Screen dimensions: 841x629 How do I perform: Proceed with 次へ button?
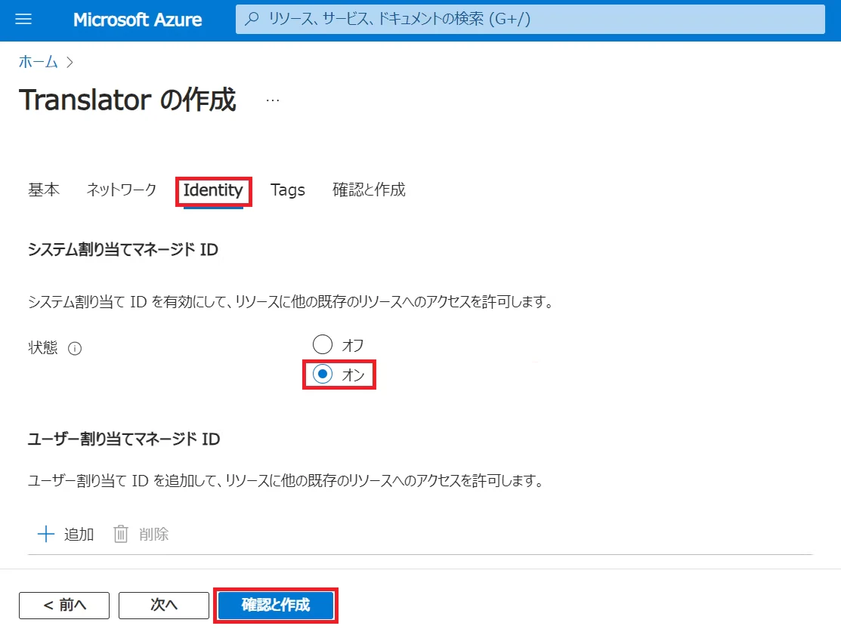[163, 606]
